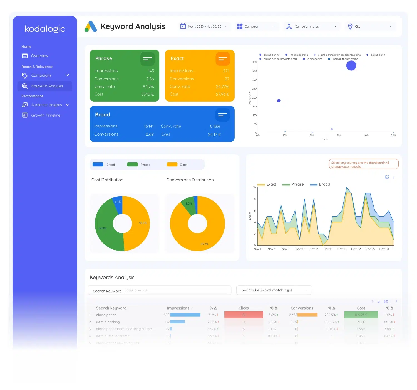Open the more options dots above clicks chart

click(x=394, y=177)
